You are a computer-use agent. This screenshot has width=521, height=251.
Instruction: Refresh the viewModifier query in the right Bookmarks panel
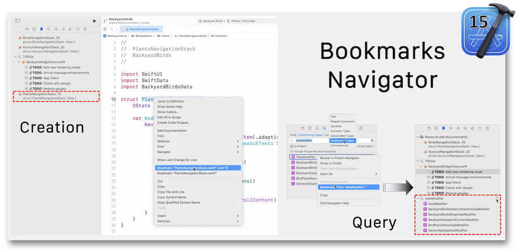[x=498, y=198]
